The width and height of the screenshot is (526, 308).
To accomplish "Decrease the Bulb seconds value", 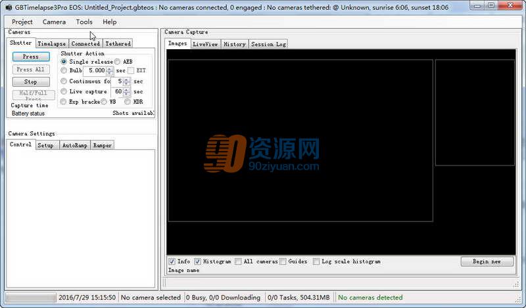I will (x=110, y=73).
